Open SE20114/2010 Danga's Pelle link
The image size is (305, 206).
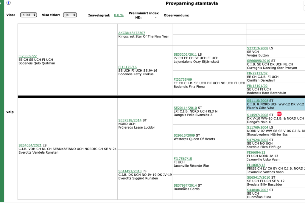click(185, 108)
